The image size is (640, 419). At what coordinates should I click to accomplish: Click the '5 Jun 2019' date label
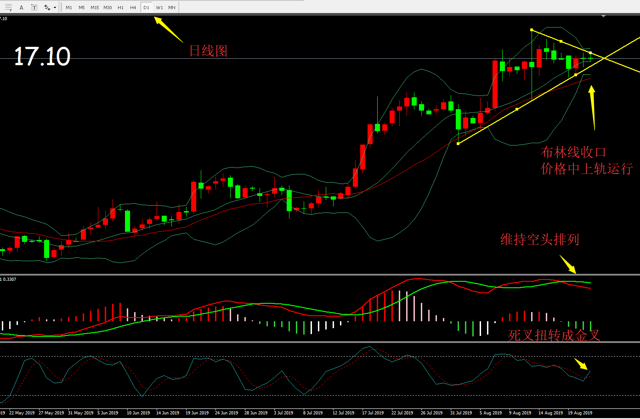click(108, 413)
